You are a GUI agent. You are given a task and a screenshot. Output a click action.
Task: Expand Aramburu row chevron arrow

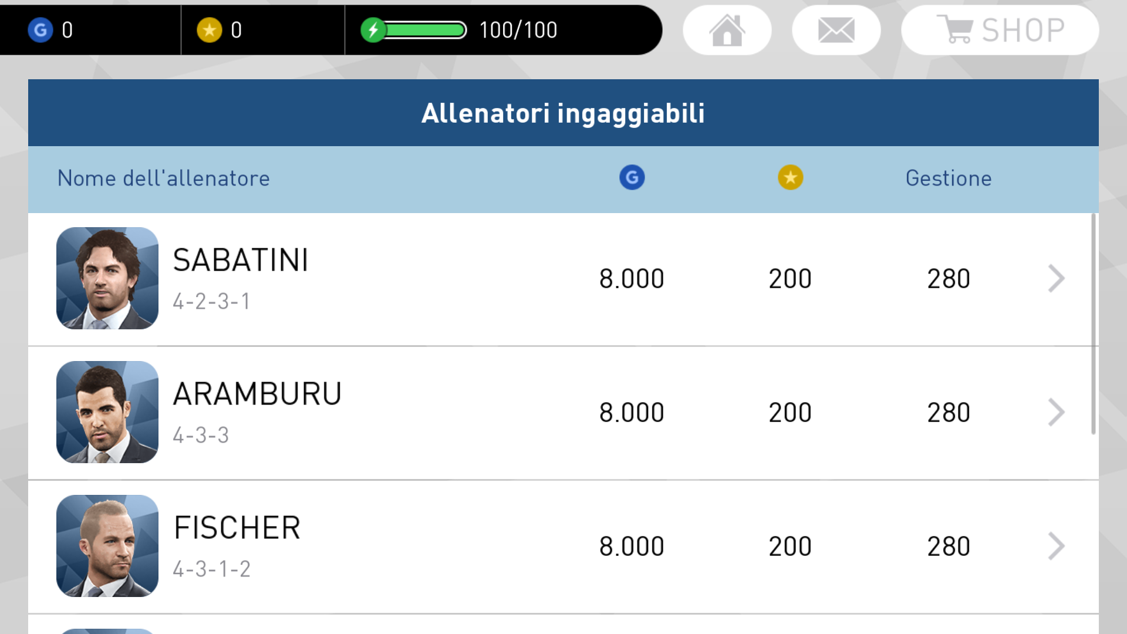pos(1056,413)
